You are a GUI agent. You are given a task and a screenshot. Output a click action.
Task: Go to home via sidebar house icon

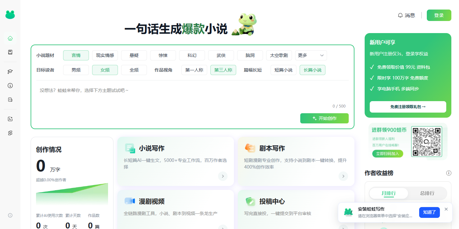[10, 38]
